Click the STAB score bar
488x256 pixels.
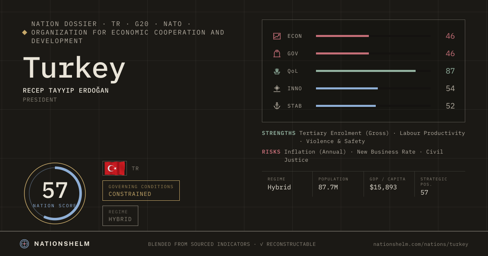click(x=373, y=106)
